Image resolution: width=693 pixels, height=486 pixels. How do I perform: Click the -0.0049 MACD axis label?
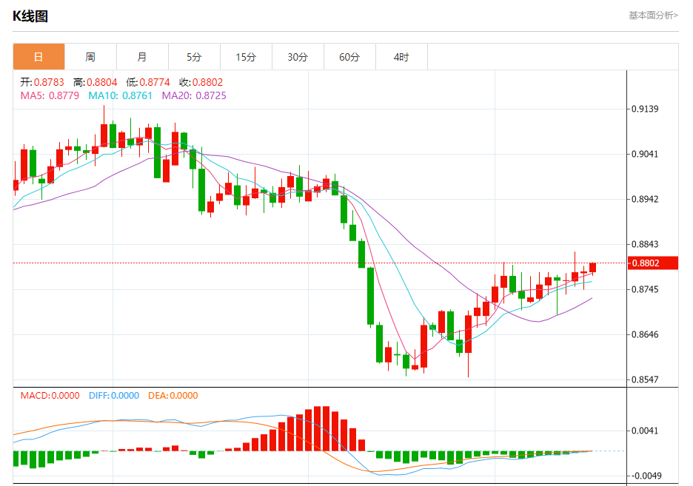646,476
